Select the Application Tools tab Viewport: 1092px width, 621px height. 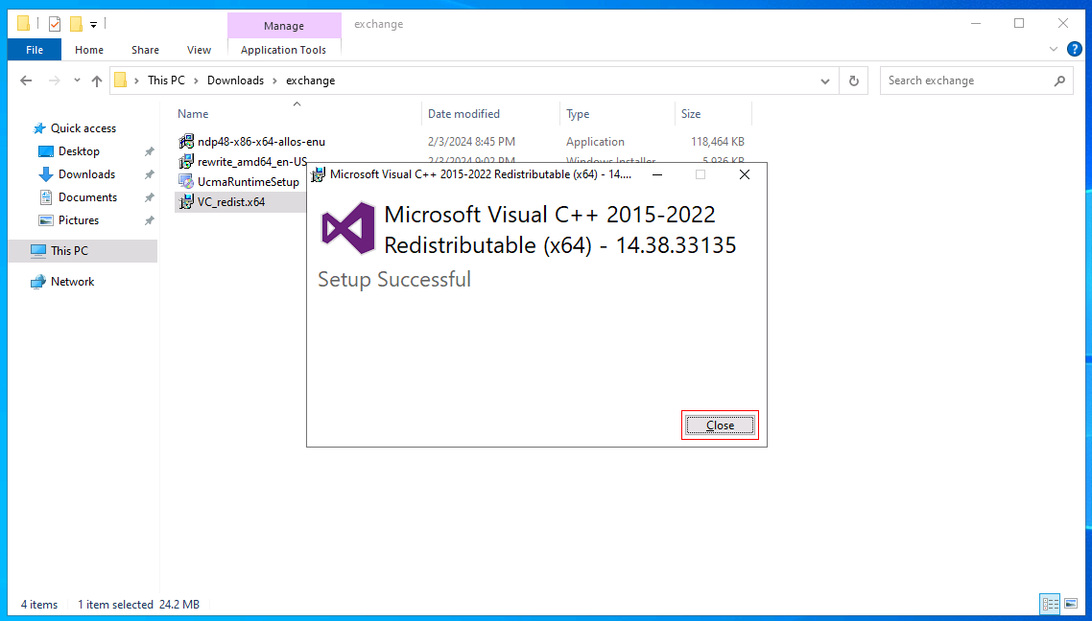(283, 50)
